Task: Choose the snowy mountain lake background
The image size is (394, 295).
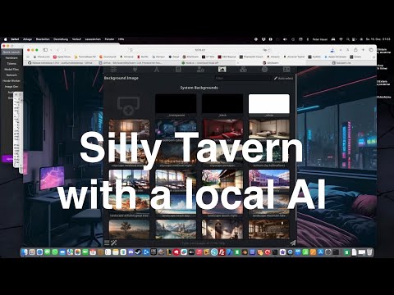Action: pyautogui.click(x=176, y=229)
